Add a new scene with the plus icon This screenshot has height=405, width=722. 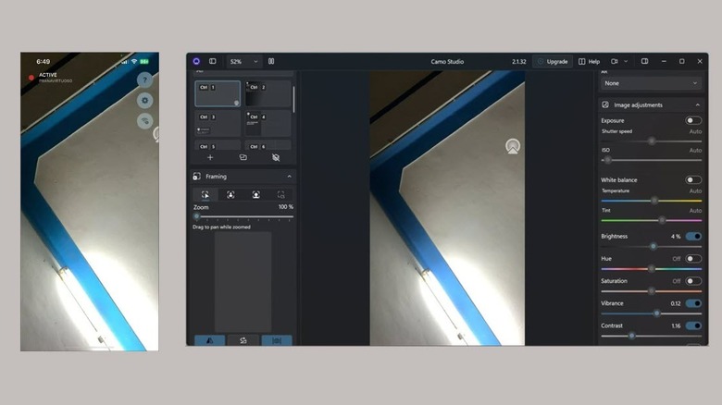210,157
